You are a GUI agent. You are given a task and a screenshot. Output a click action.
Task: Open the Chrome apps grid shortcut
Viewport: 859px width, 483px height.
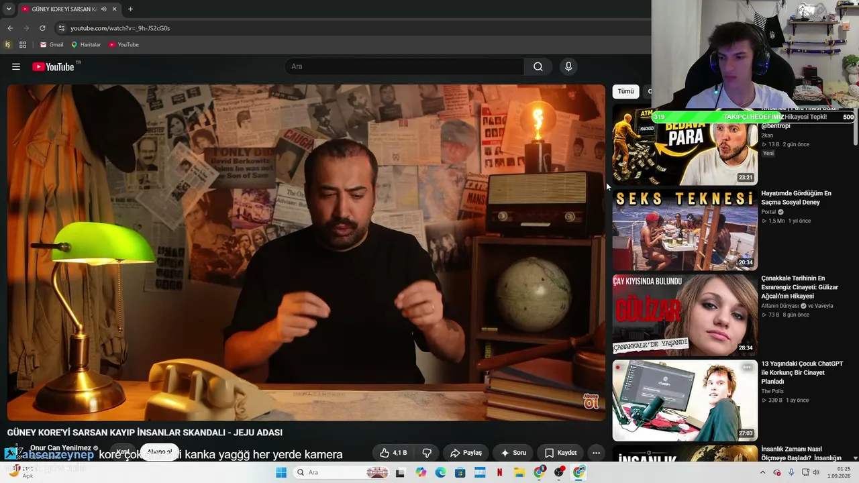pos(23,45)
